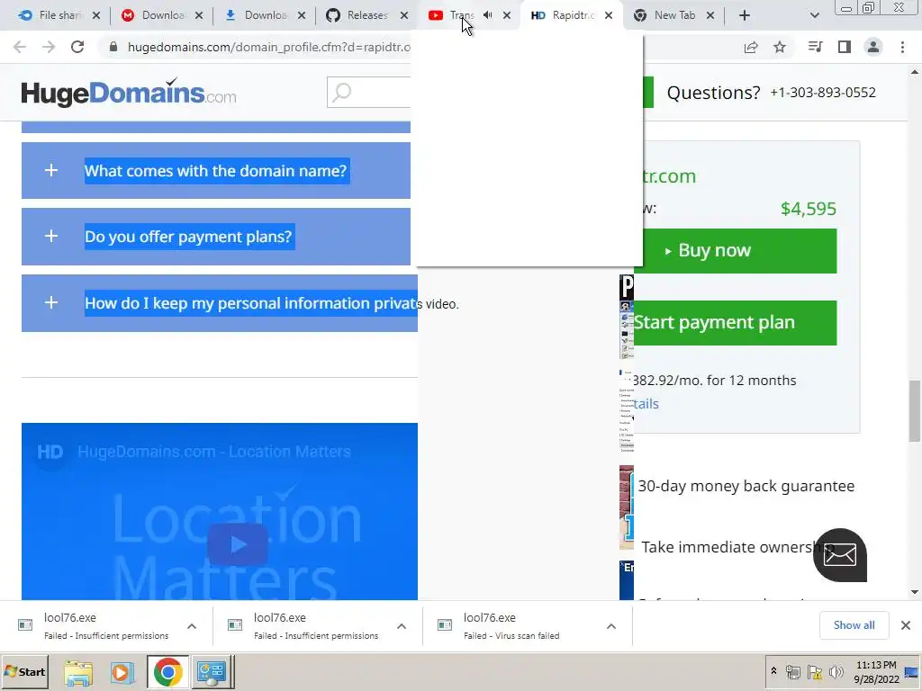
Task: Close the New Tab tab
Action: [710, 15]
